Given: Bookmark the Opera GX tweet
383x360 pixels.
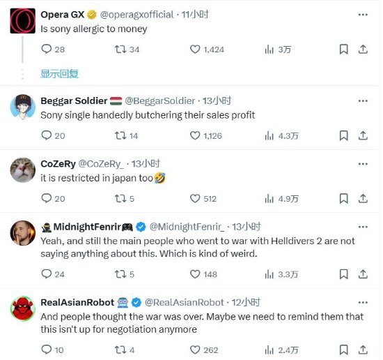Looking at the screenshot, I should (x=344, y=50).
